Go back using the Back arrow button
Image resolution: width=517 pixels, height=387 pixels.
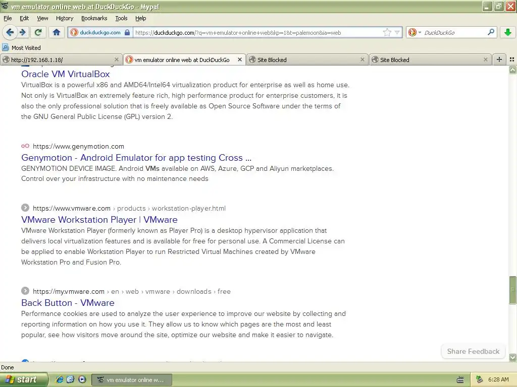point(10,32)
